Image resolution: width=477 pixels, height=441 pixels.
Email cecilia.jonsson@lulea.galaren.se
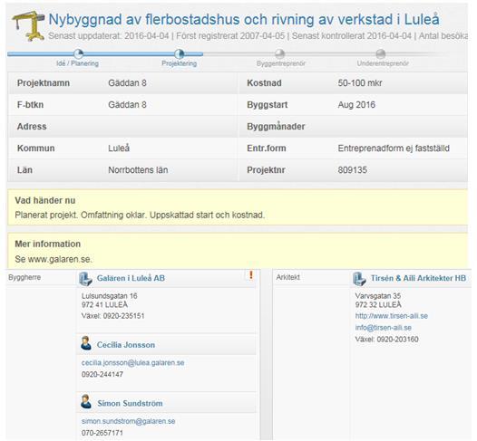click(x=133, y=362)
